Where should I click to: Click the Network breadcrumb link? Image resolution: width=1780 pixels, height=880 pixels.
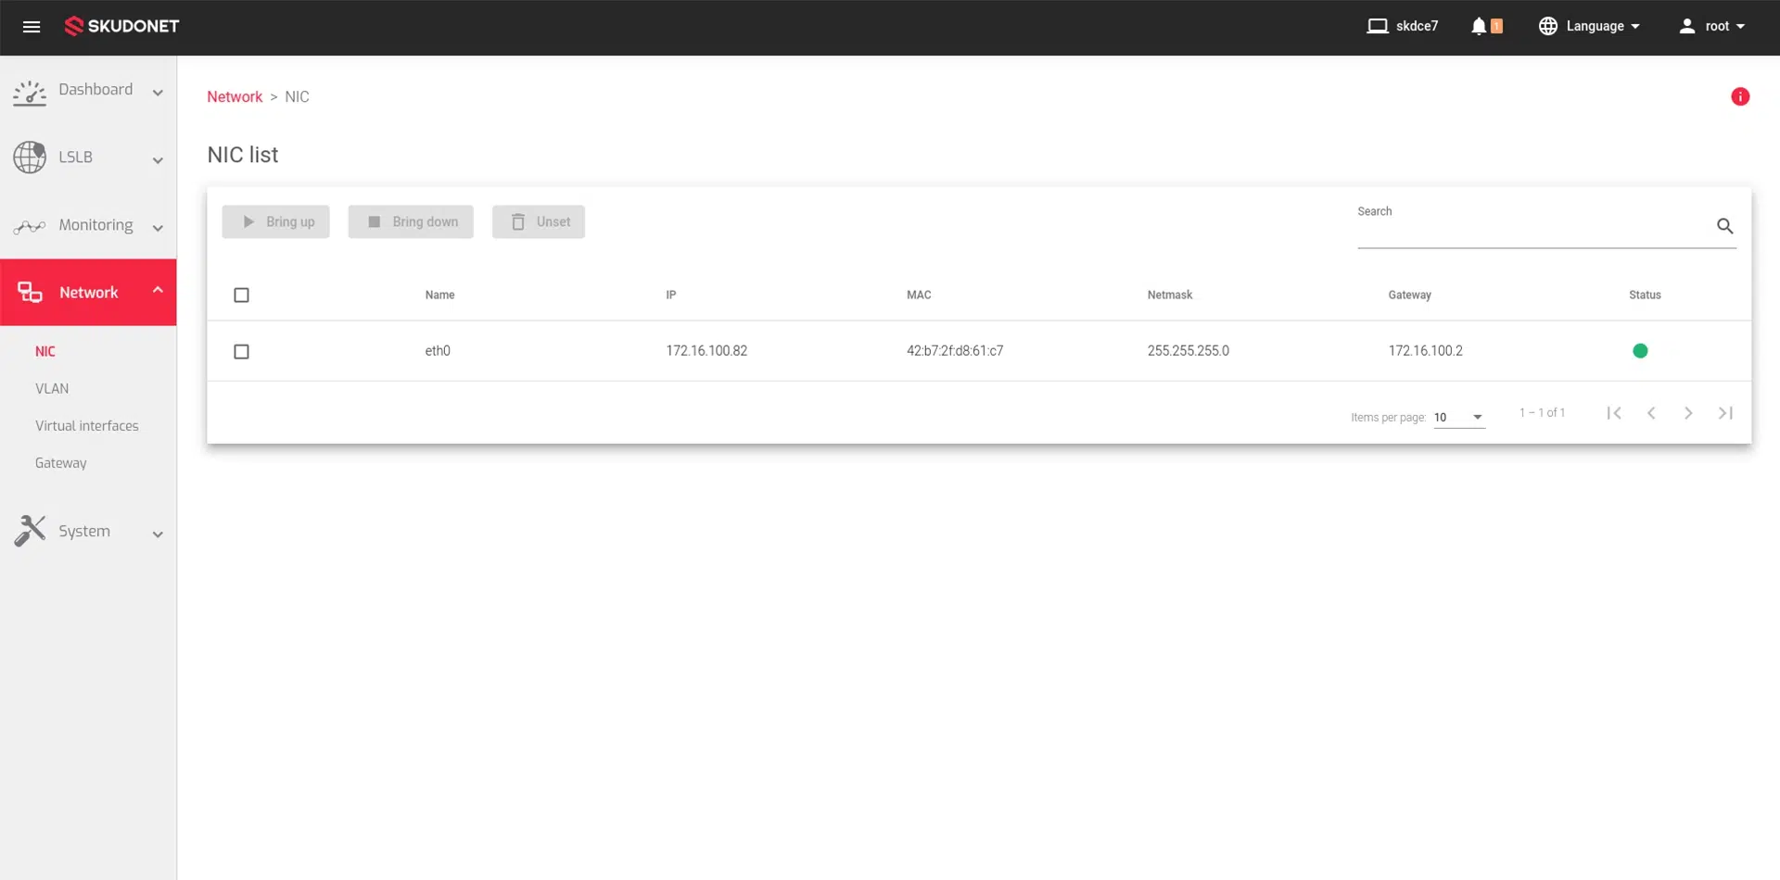235,97
